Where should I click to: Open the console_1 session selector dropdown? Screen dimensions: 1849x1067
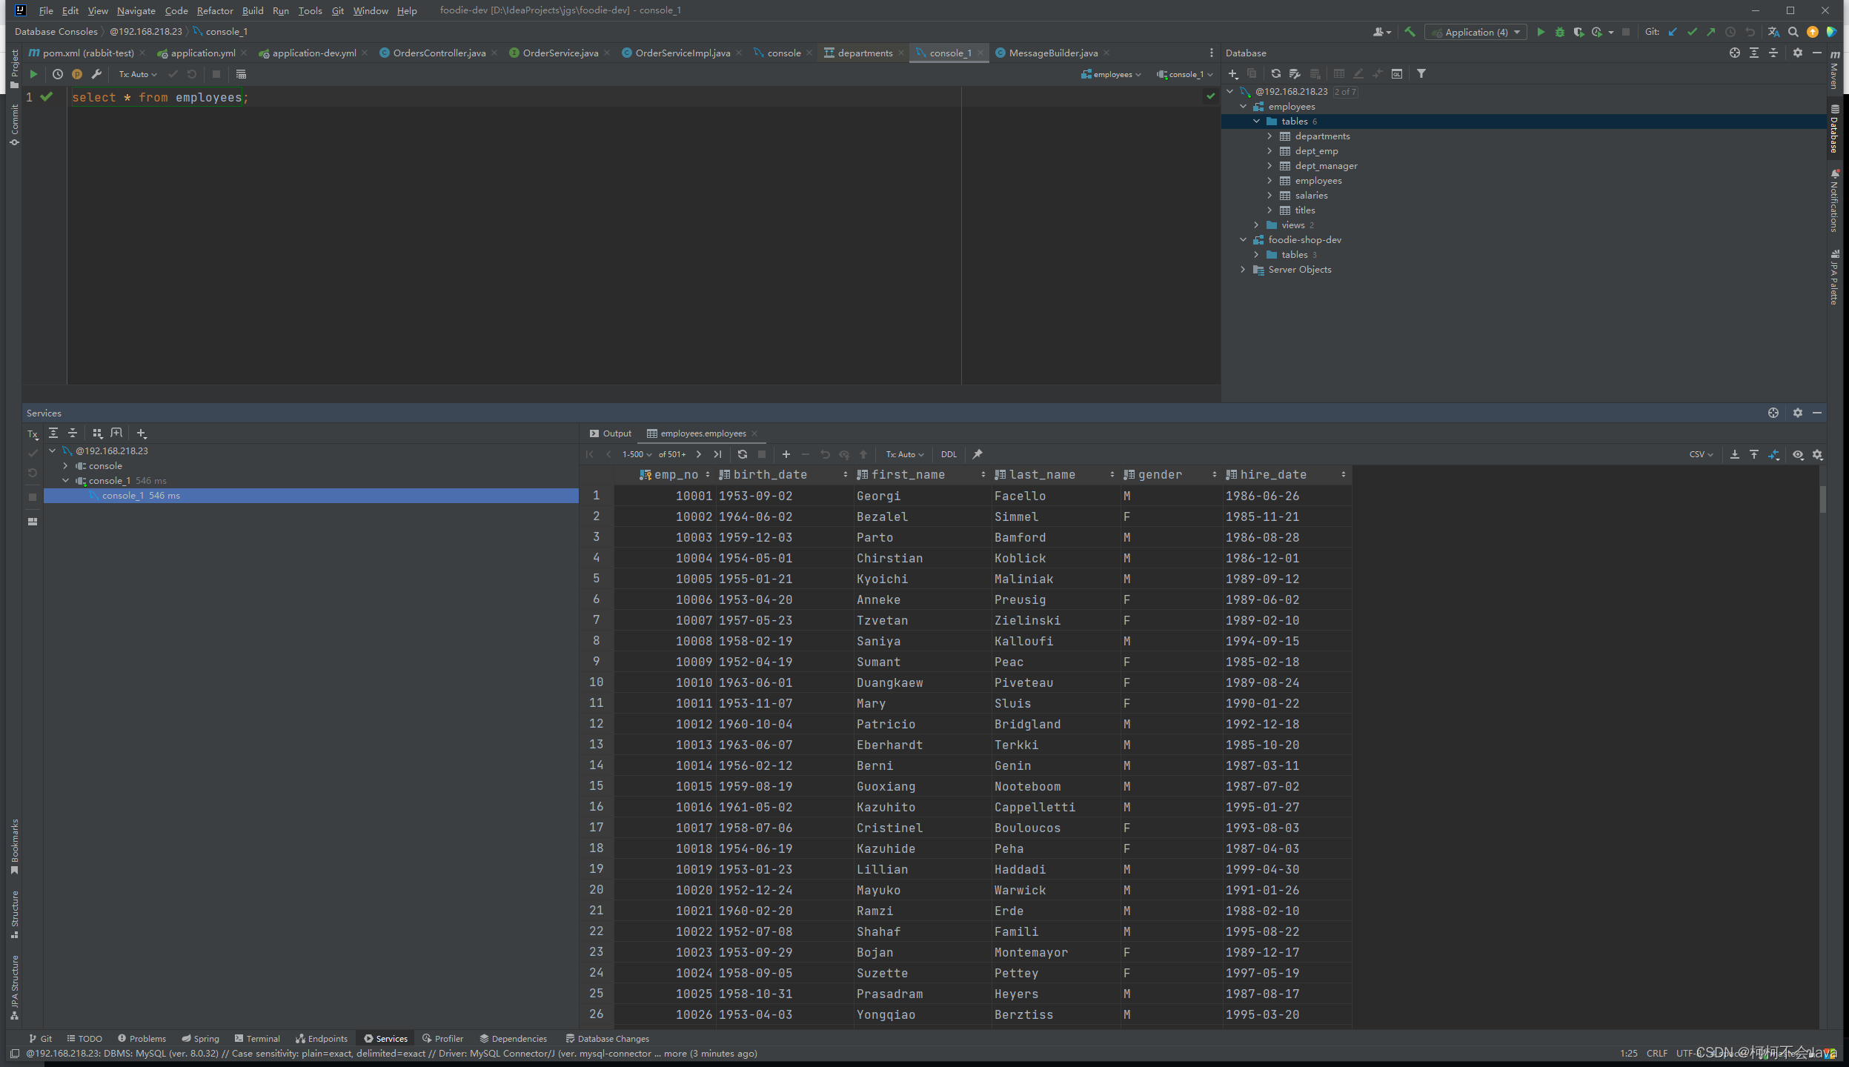[1184, 74]
